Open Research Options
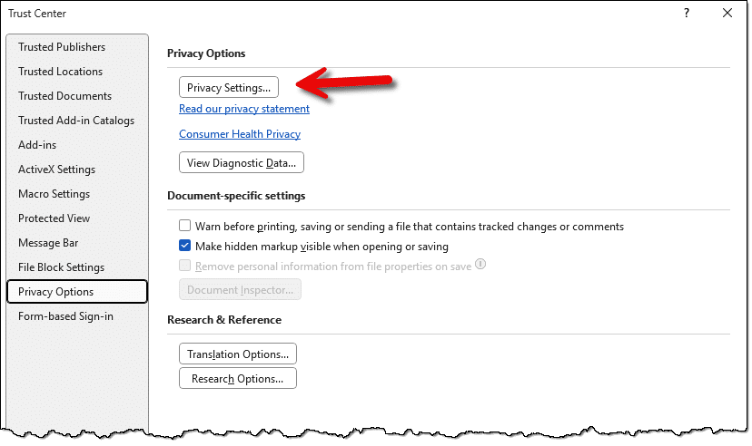 (238, 378)
